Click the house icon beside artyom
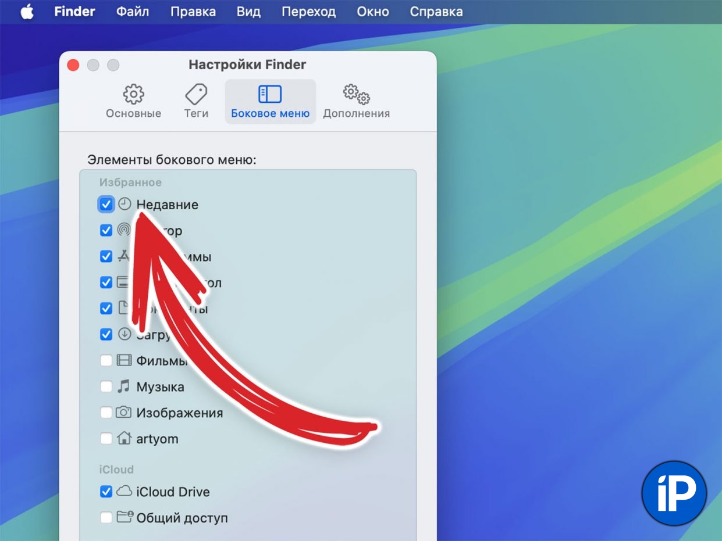 coord(124,438)
